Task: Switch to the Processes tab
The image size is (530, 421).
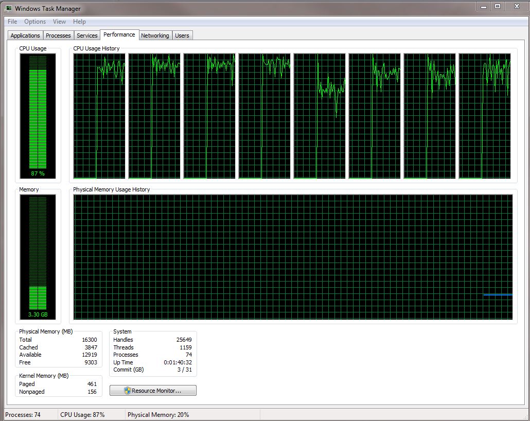Action: click(58, 36)
